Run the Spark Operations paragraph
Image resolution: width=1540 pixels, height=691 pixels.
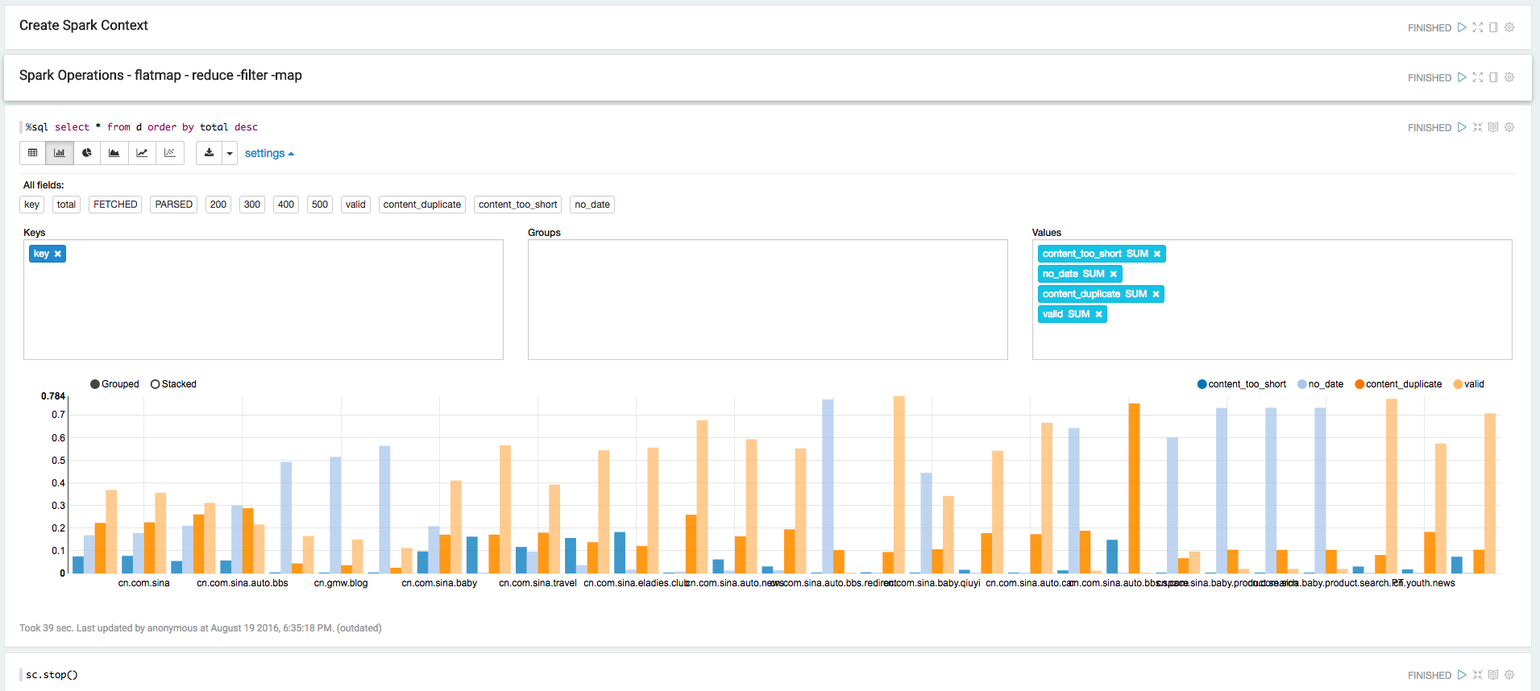tap(1462, 77)
